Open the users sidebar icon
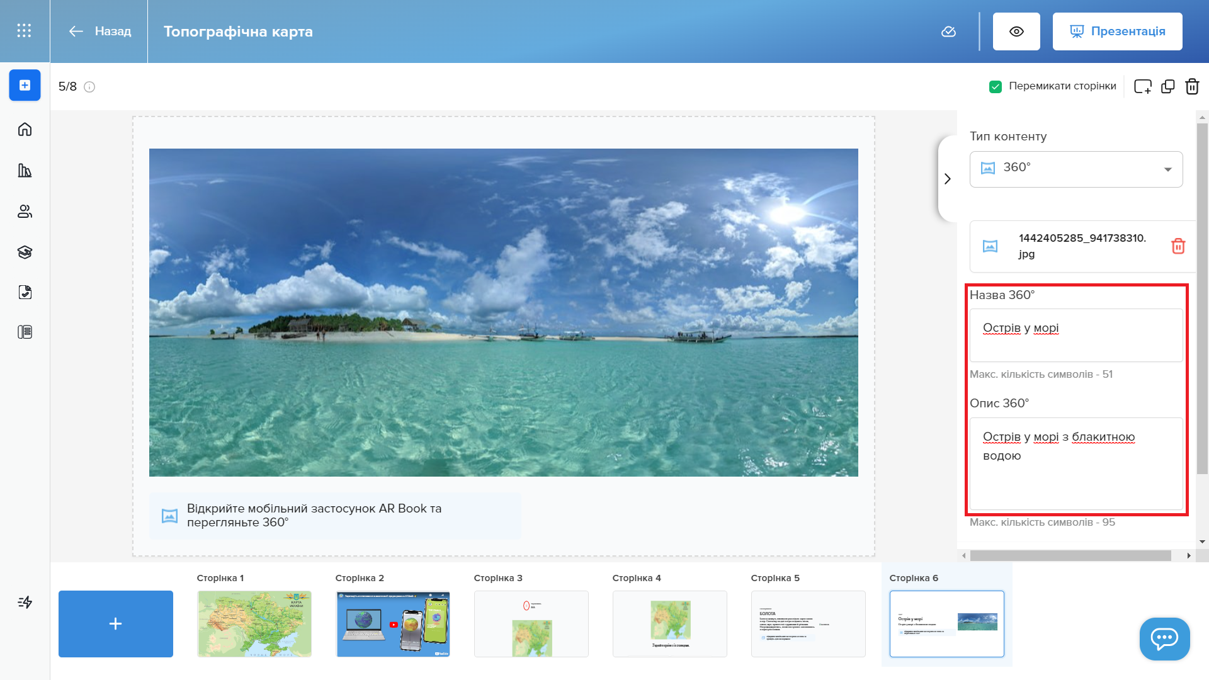 [x=25, y=211]
